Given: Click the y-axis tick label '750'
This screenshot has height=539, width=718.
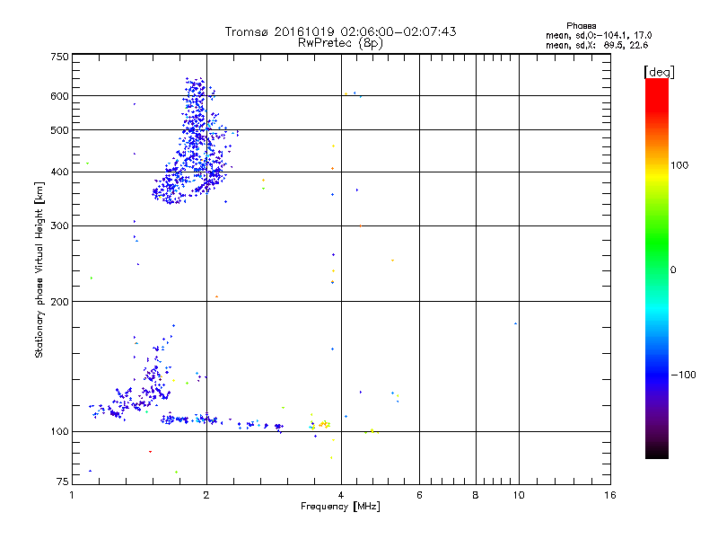Looking at the screenshot, I should 59,57.
